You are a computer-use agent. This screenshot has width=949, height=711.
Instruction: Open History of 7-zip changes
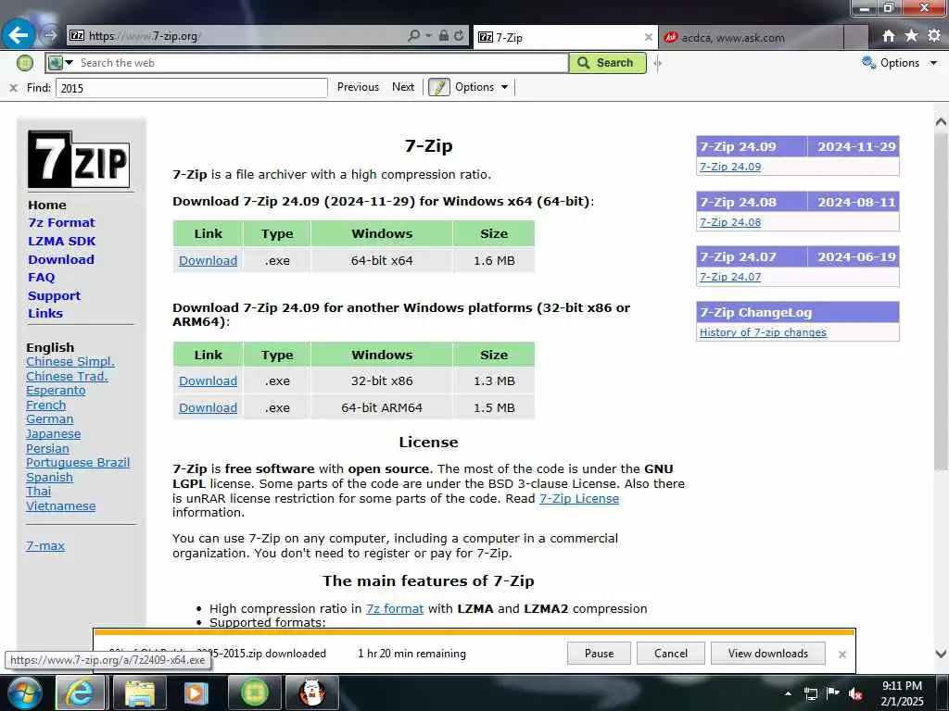(763, 332)
